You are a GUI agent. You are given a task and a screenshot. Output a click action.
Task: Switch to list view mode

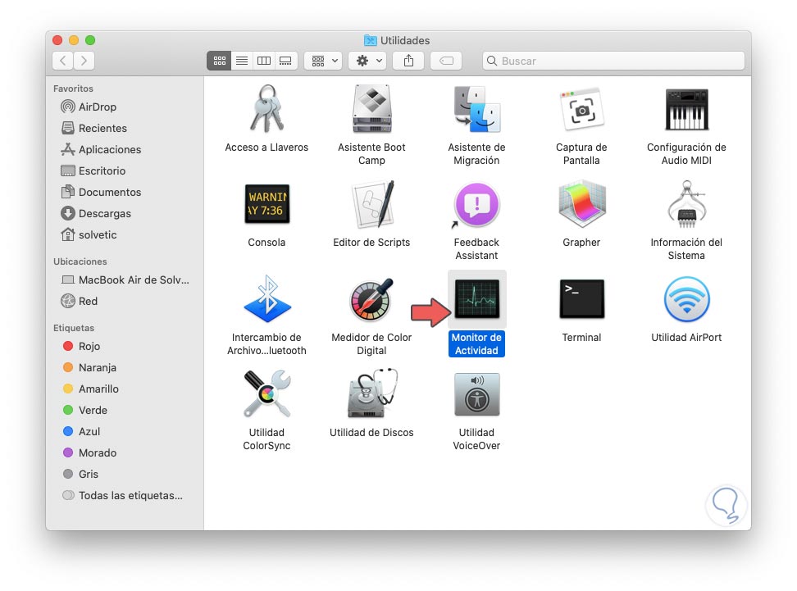242,61
